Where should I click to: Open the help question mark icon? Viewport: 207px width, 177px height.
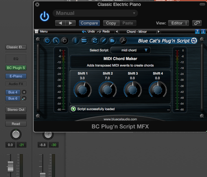point(197,32)
